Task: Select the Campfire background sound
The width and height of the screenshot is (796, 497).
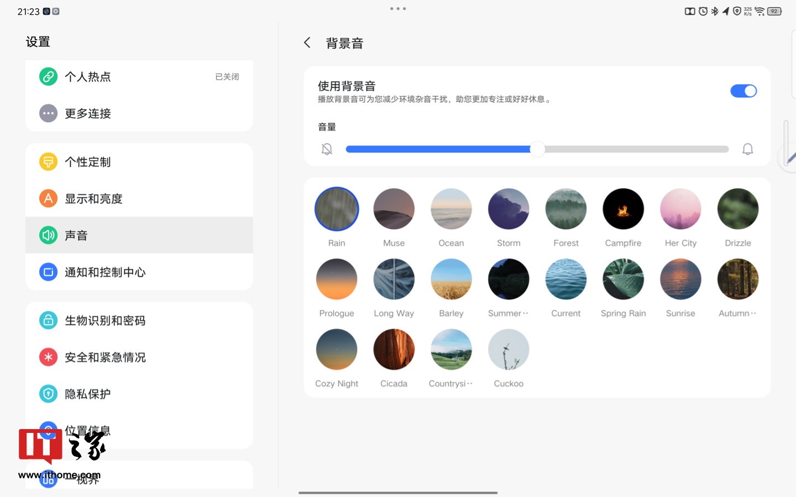Action: pyautogui.click(x=623, y=209)
